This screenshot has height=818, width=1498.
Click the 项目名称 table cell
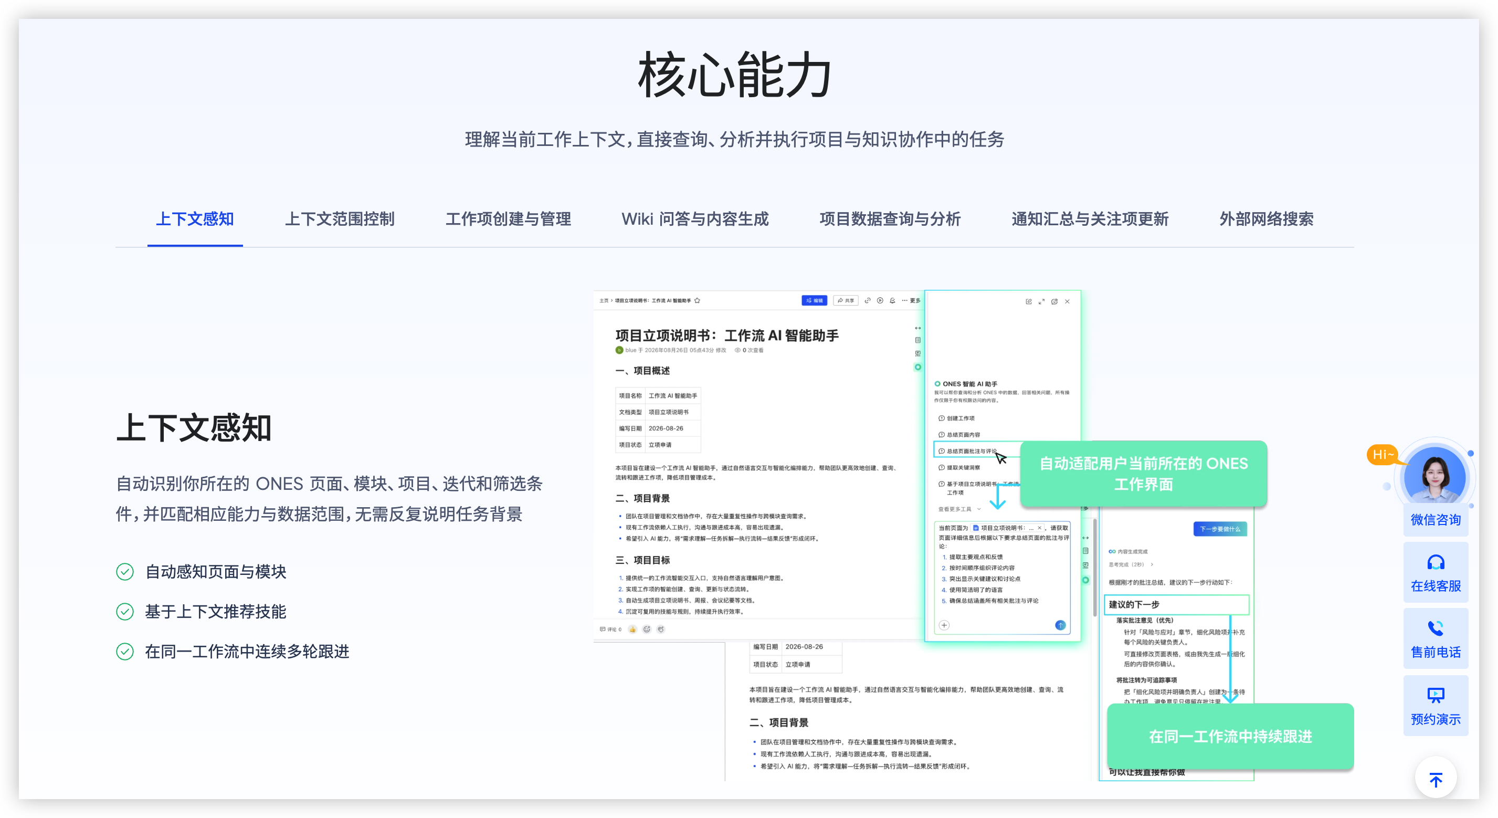click(630, 396)
